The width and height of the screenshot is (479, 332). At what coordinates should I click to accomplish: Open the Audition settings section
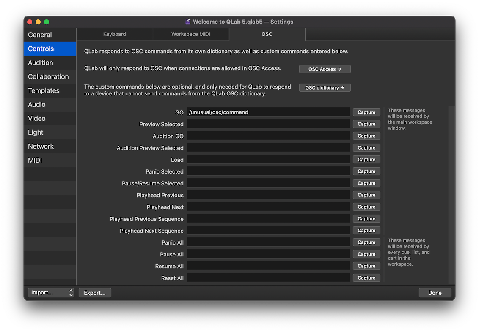pyautogui.click(x=41, y=63)
